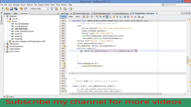The height and width of the screenshot is (107, 191).
Task: Open the Navigator side panel
Action: [1, 19]
